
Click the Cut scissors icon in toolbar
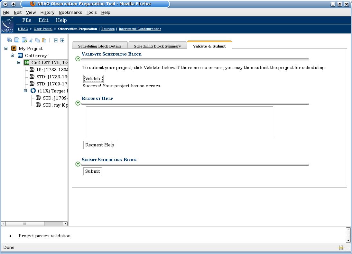[x=31, y=40]
